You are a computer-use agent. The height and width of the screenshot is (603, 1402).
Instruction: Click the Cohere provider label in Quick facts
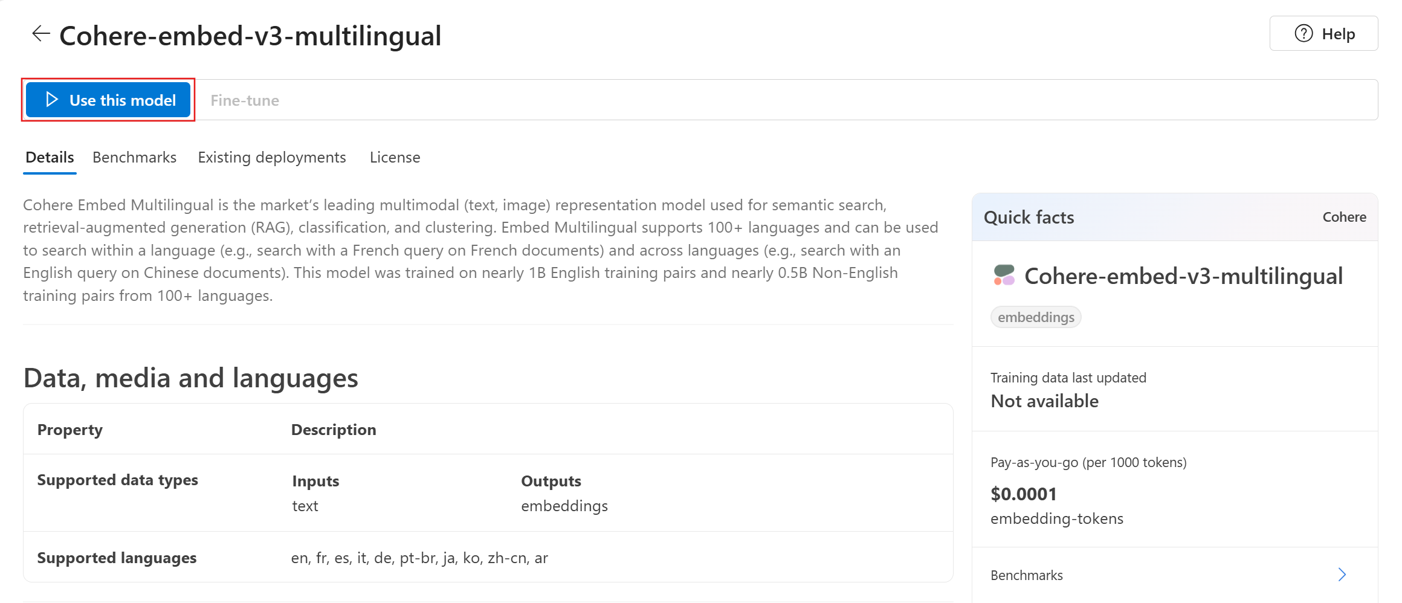1344,218
